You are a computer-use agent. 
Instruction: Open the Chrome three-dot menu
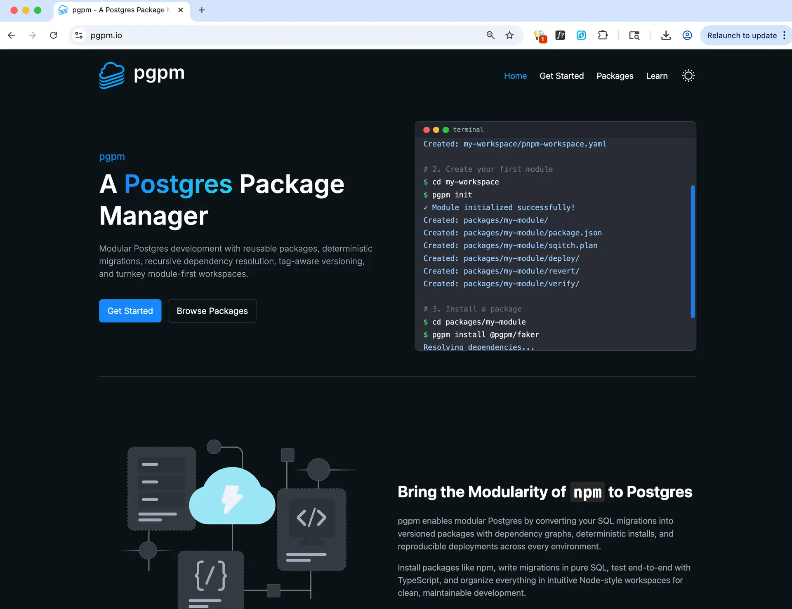784,35
